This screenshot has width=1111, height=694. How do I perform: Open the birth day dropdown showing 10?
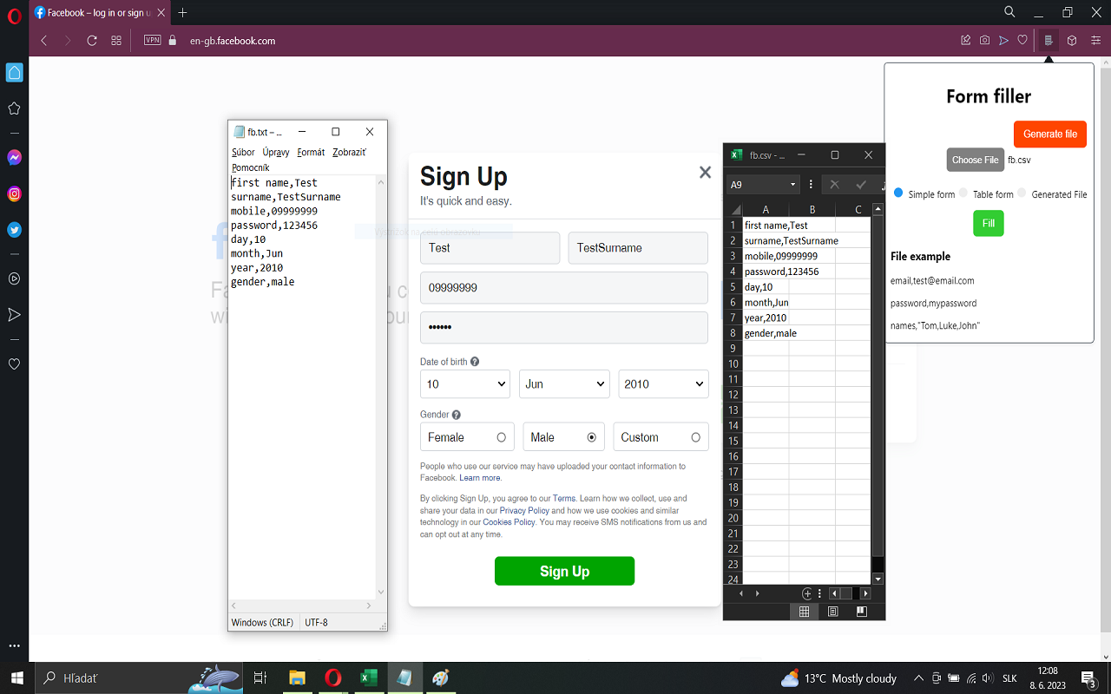click(x=465, y=384)
